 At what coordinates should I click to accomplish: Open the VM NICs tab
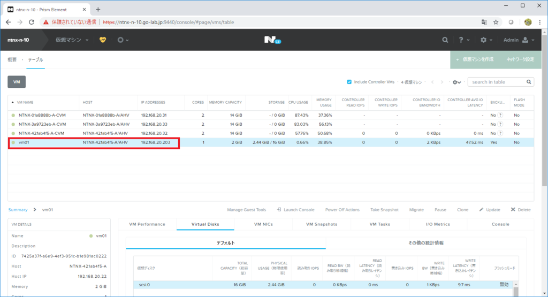263,224
